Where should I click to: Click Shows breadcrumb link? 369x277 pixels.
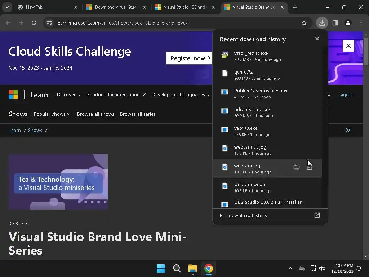pos(35,130)
